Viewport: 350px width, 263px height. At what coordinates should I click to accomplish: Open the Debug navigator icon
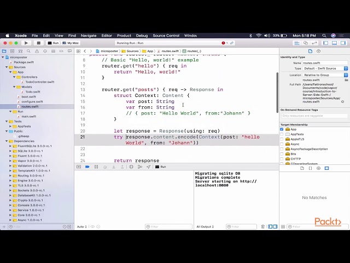tap(53, 51)
